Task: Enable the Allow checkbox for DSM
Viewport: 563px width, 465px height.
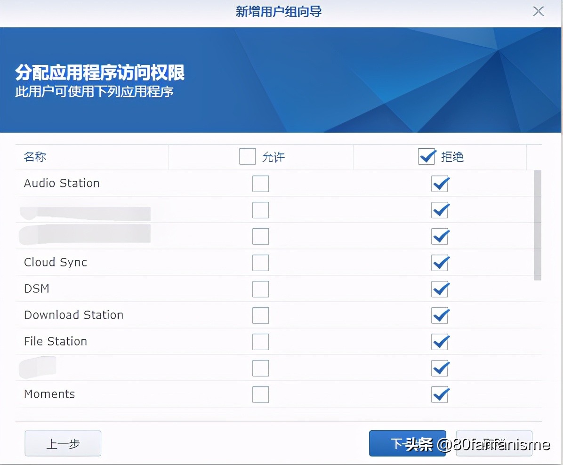Action: click(x=260, y=289)
